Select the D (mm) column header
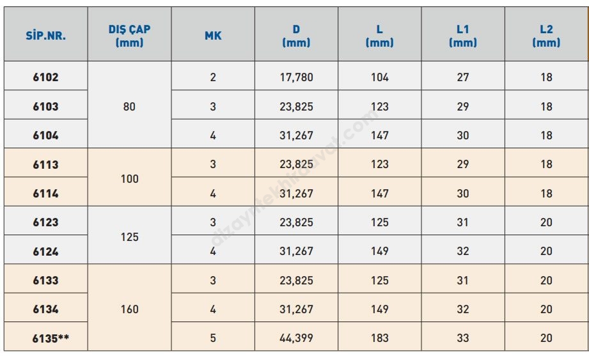The width and height of the screenshot is (589, 356). (x=296, y=36)
